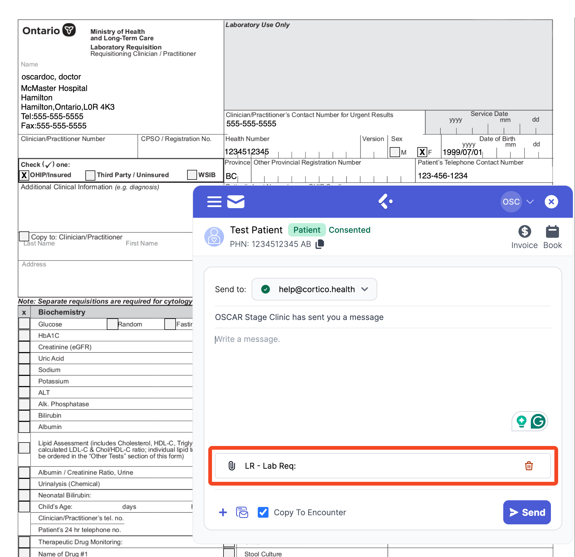Screen dimensions: 575x557
Task: Open message templates icon beside the plus
Action: [x=242, y=512]
